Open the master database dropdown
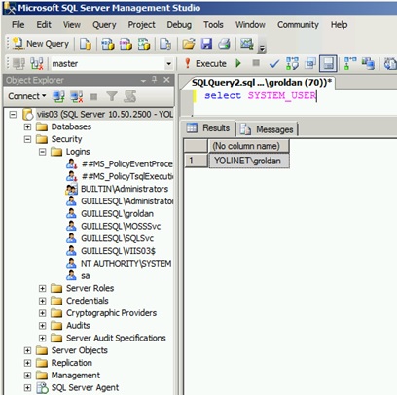 168,63
